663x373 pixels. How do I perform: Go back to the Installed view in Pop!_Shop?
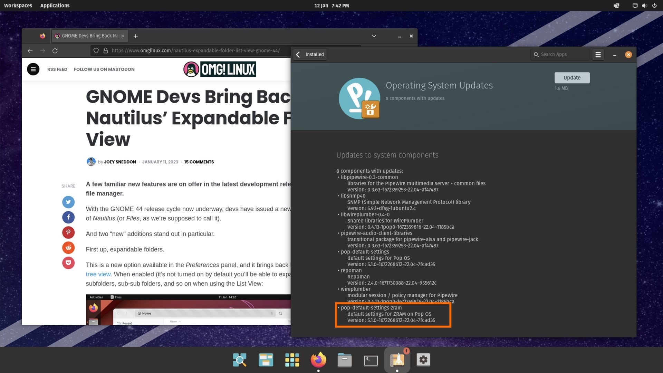(x=310, y=55)
